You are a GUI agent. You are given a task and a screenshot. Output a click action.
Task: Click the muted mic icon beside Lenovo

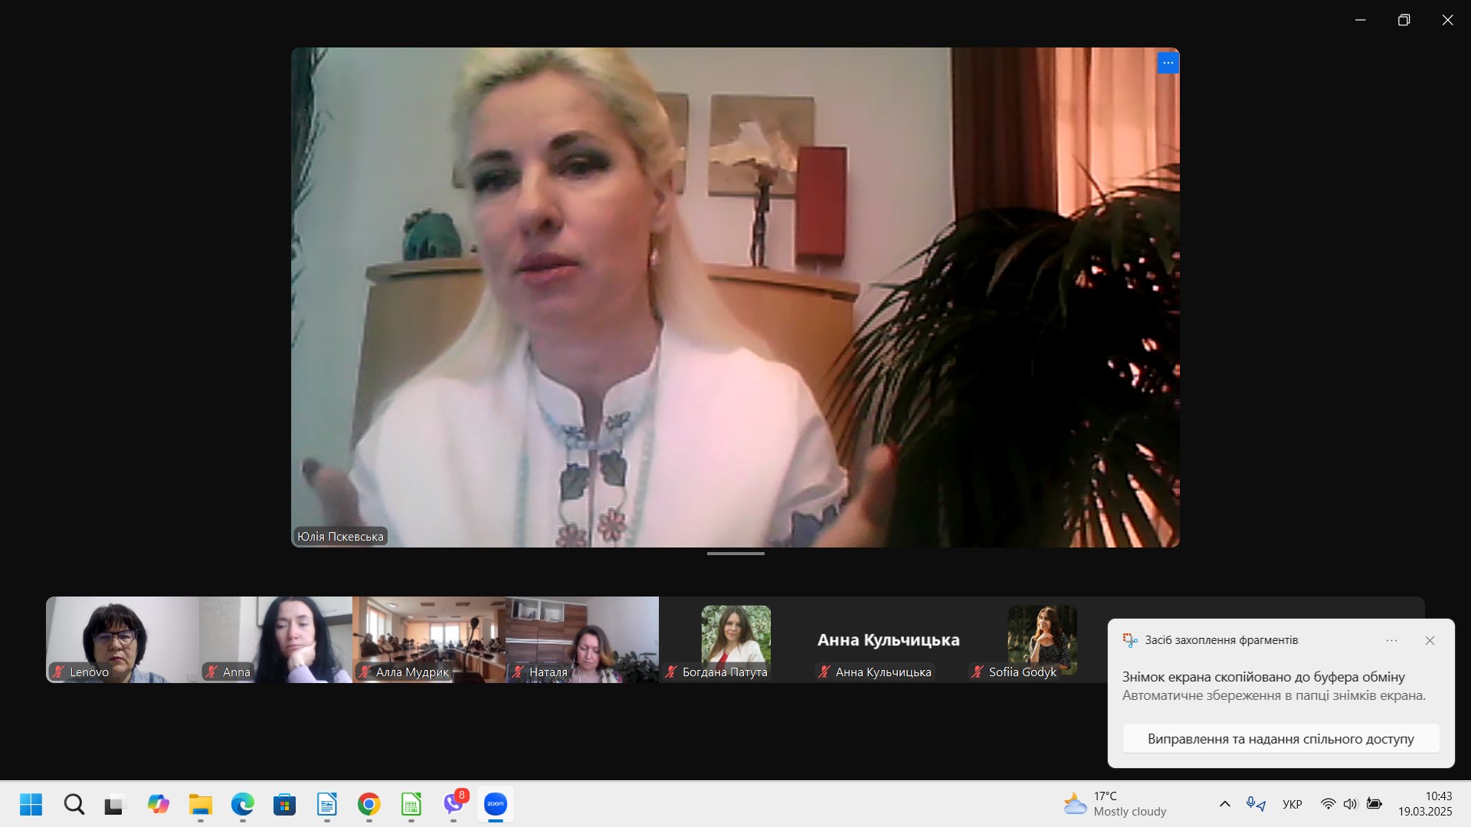click(58, 672)
